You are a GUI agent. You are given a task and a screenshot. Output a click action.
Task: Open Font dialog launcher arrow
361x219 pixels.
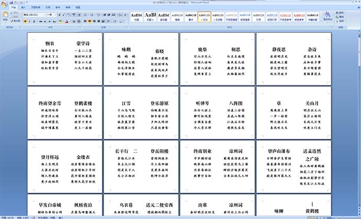tap(81, 27)
